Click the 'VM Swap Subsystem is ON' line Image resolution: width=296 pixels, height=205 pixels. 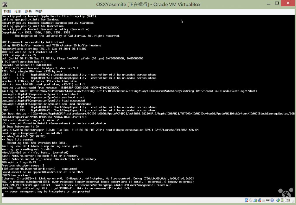point(21,127)
